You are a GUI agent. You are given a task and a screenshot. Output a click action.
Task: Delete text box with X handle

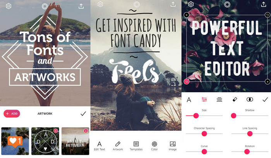click(186, 15)
